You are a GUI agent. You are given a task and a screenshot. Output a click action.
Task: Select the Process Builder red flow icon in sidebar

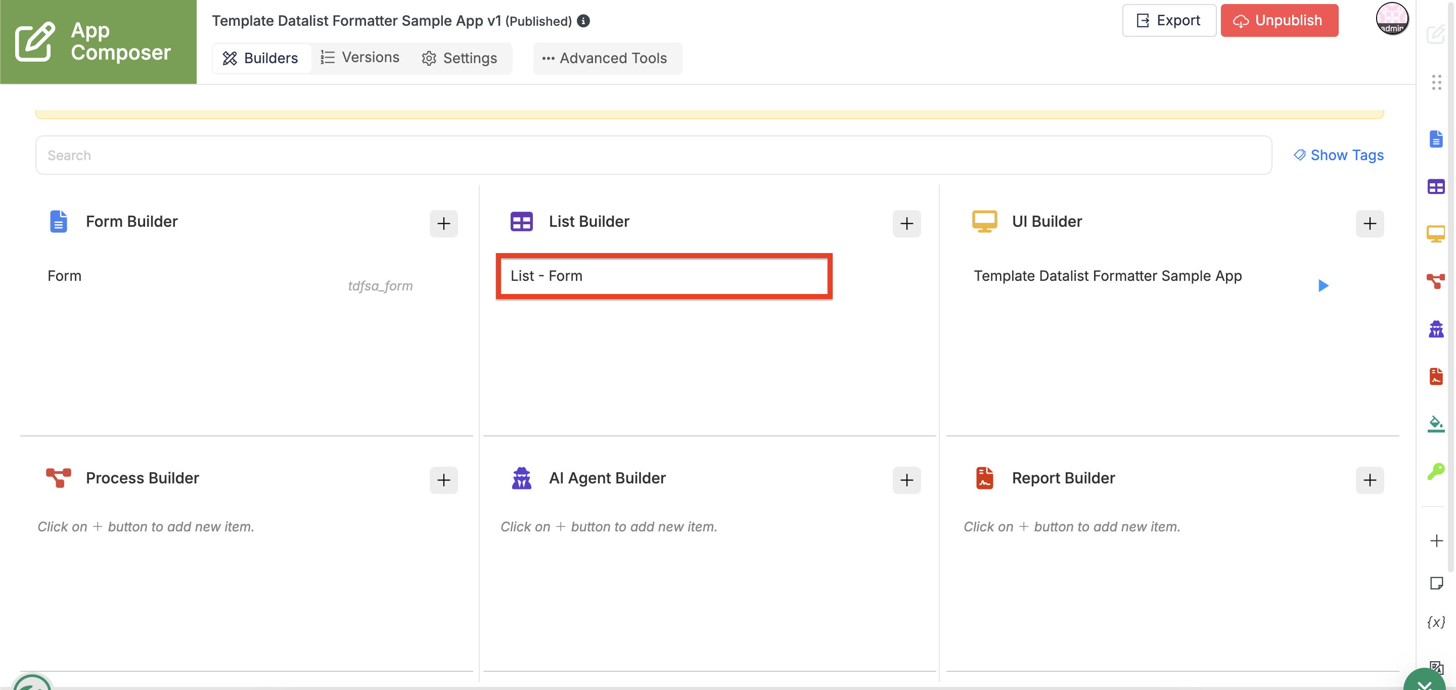point(1436,281)
